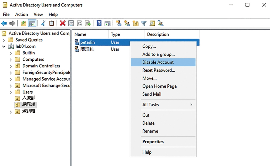Choose Send Mail from context menu
The width and height of the screenshot is (270, 166).
163,94
